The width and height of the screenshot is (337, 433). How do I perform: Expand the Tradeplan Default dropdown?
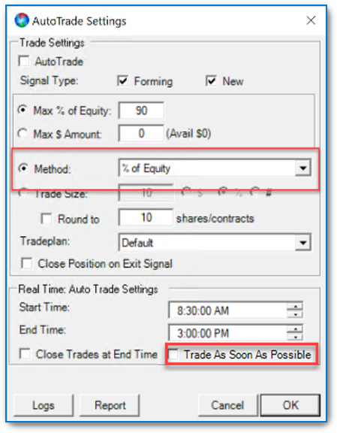(x=302, y=243)
